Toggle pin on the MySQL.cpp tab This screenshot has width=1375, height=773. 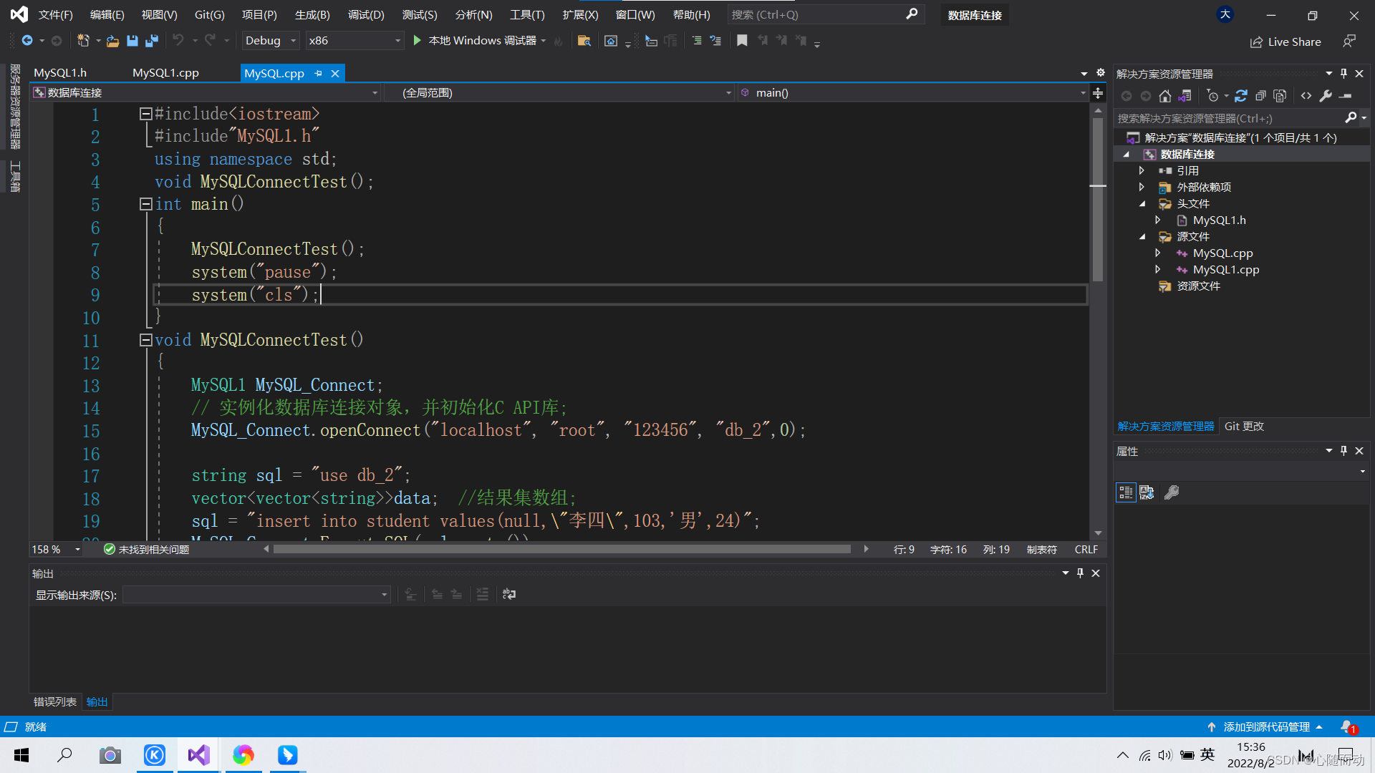(318, 73)
